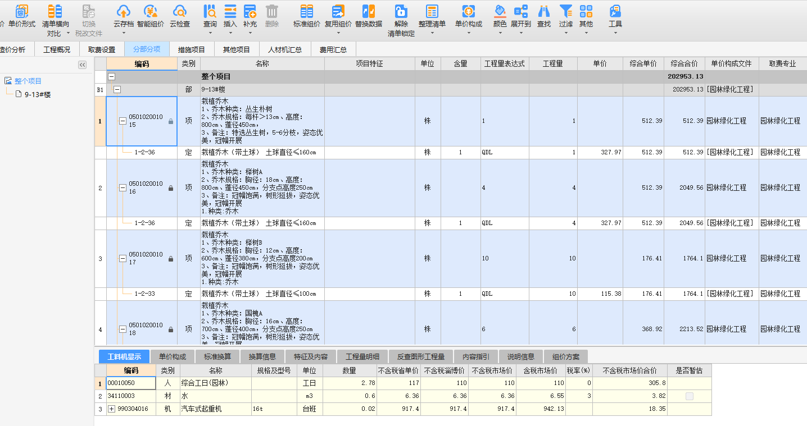
Task: Switch to the 人材机汇总 tab
Action: point(285,49)
